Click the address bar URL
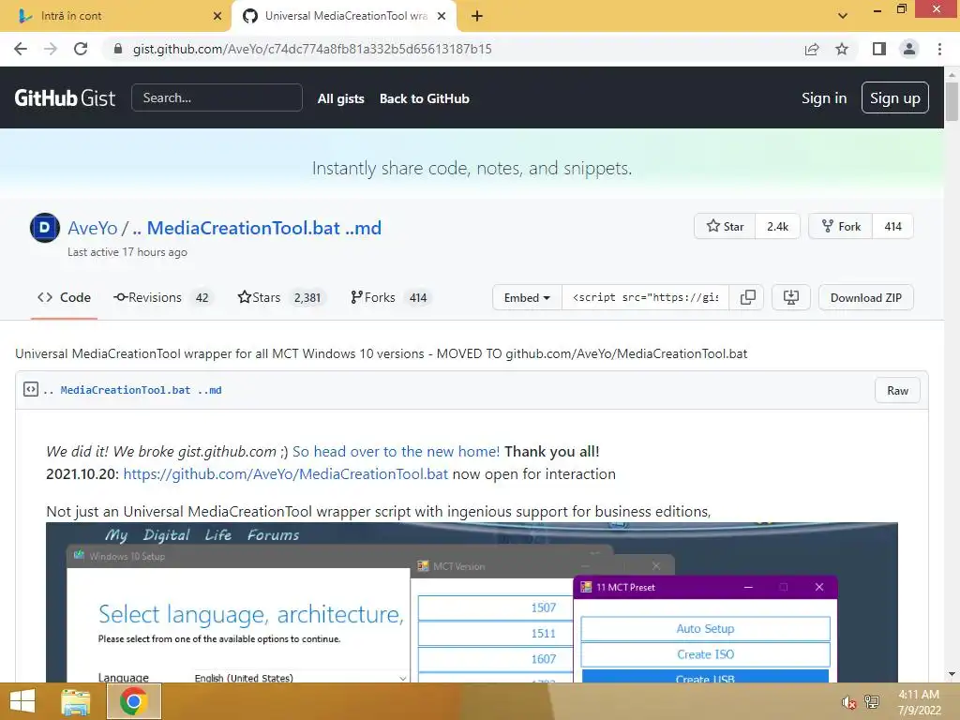960x720 pixels. (312, 49)
